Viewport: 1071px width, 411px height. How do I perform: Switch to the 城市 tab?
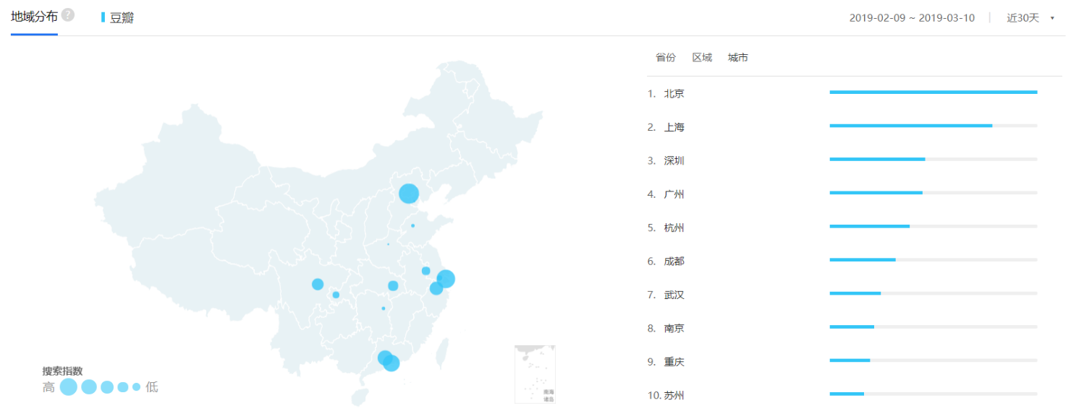[x=738, y=58]
